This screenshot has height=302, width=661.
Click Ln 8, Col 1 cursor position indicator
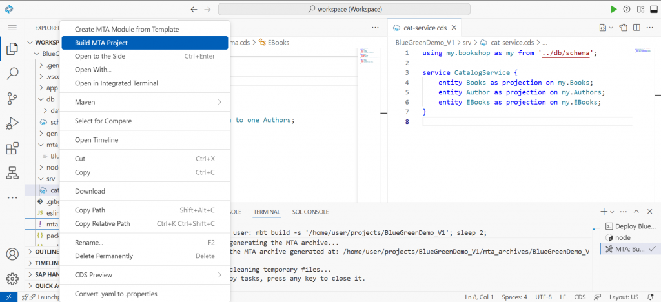[480, 297]
